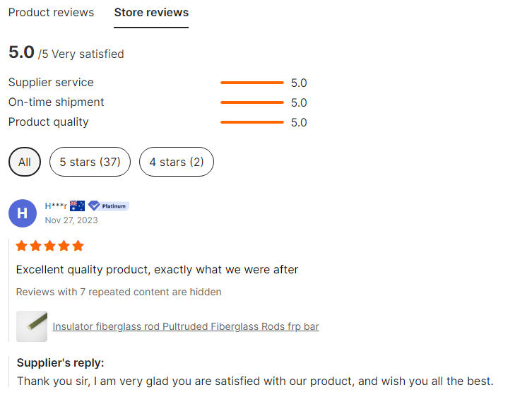This screenshot has height=397, width=515.
Task: Click the On-time shipment rating bar
Action: tap(251, 102)
